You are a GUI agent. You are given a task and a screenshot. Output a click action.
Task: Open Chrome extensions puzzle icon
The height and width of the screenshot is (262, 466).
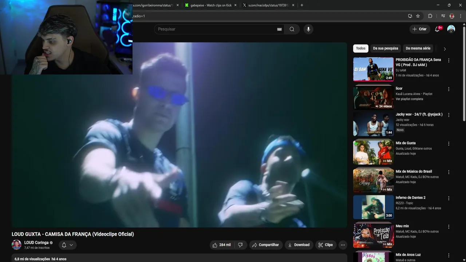pyautogui.click(x=430, y=16)
